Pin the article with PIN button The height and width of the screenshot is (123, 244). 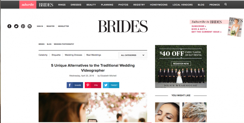tap(93, 85)
